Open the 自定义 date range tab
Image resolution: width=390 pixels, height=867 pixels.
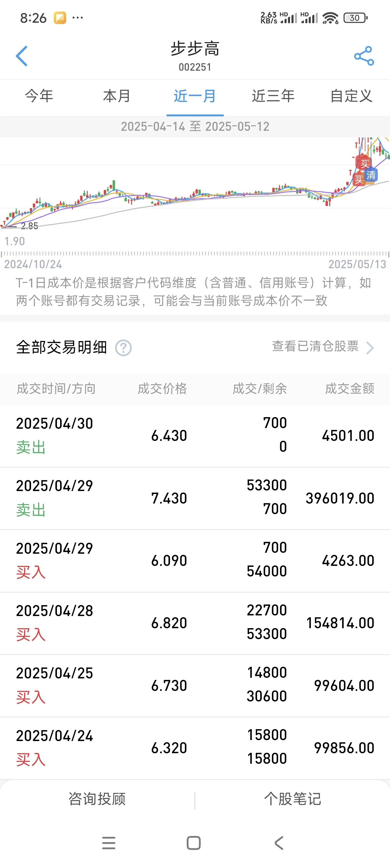(x=351, y=96)
